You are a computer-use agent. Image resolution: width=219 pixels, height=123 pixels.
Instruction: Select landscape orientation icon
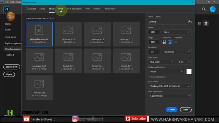(170, 42)
